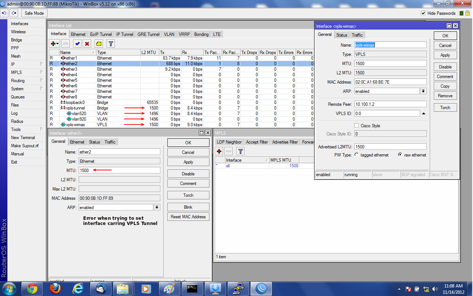
Task: Launch Google Chrome from the taskbar
Action: coord(32,288)
